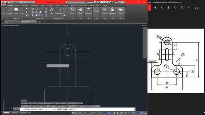Click the rotate icon in photo viewer

click(x=182, y=8)
